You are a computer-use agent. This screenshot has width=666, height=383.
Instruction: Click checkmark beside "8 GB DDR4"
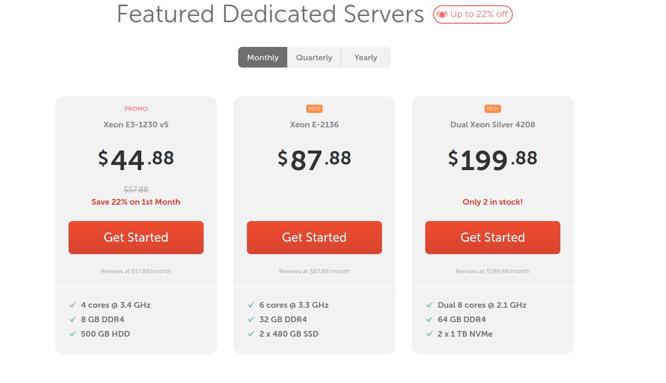point(73,319)
